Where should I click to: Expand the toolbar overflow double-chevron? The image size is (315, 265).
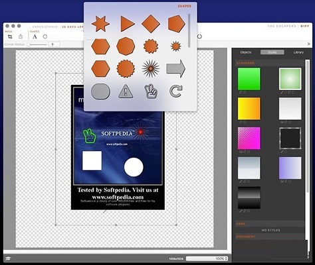click(x=309, y=44)
